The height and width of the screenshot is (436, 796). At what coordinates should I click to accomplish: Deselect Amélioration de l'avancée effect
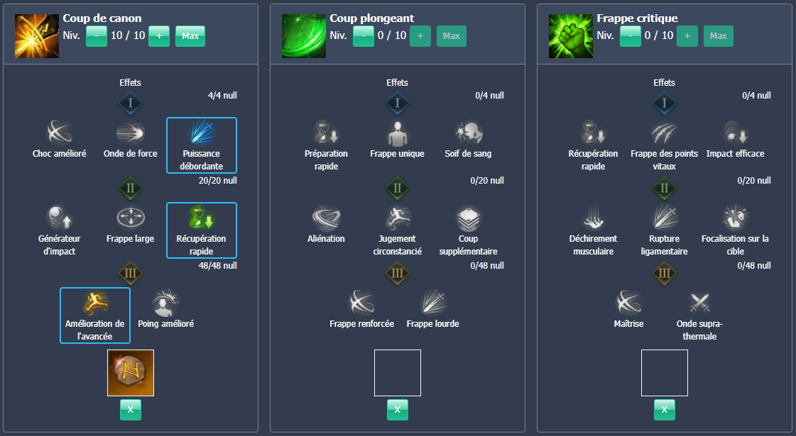[95, 315]
